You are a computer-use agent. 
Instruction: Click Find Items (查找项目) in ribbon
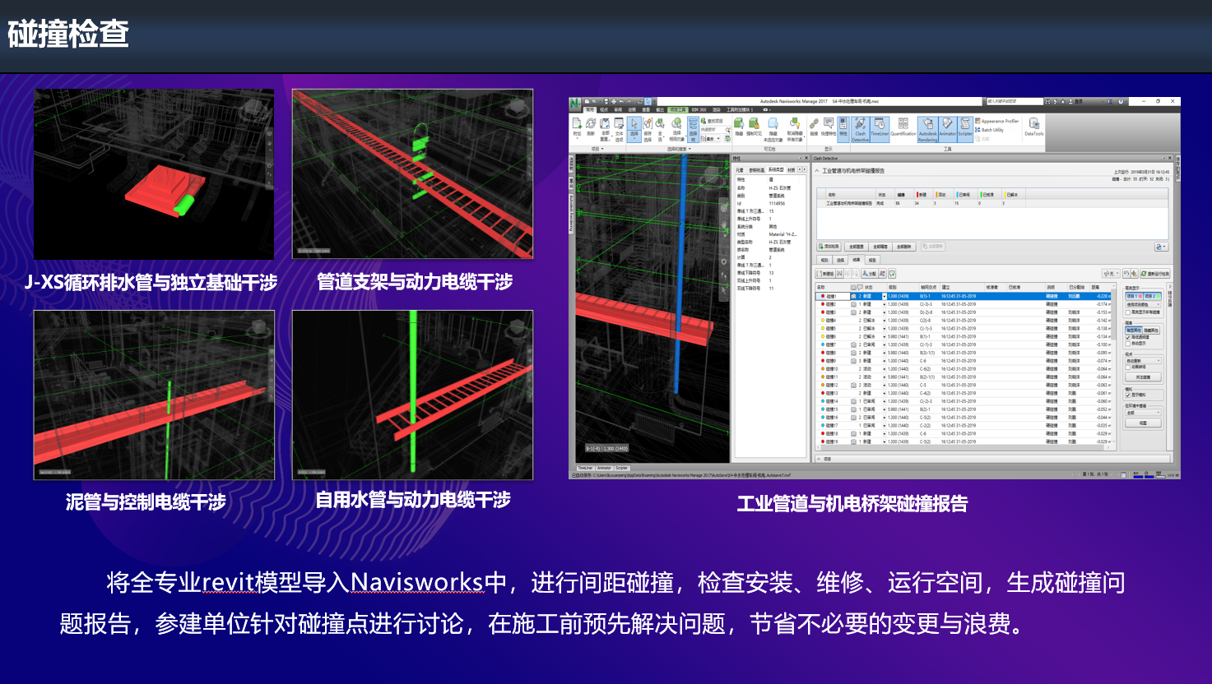[x=713, y=121]
